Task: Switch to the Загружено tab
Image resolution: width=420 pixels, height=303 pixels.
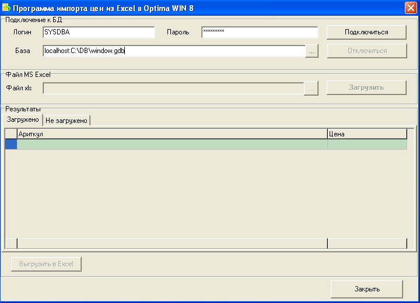Action: tap(23, 119)
